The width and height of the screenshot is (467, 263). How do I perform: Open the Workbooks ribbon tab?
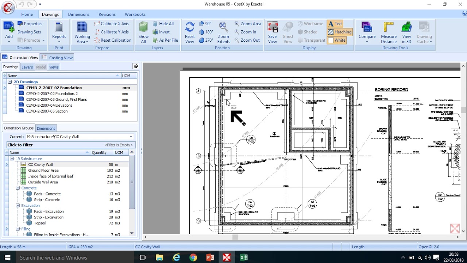tap(135, 14)
